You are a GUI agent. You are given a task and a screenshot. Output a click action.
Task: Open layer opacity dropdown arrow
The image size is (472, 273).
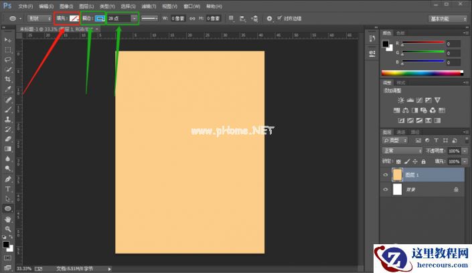pos(465,151)
